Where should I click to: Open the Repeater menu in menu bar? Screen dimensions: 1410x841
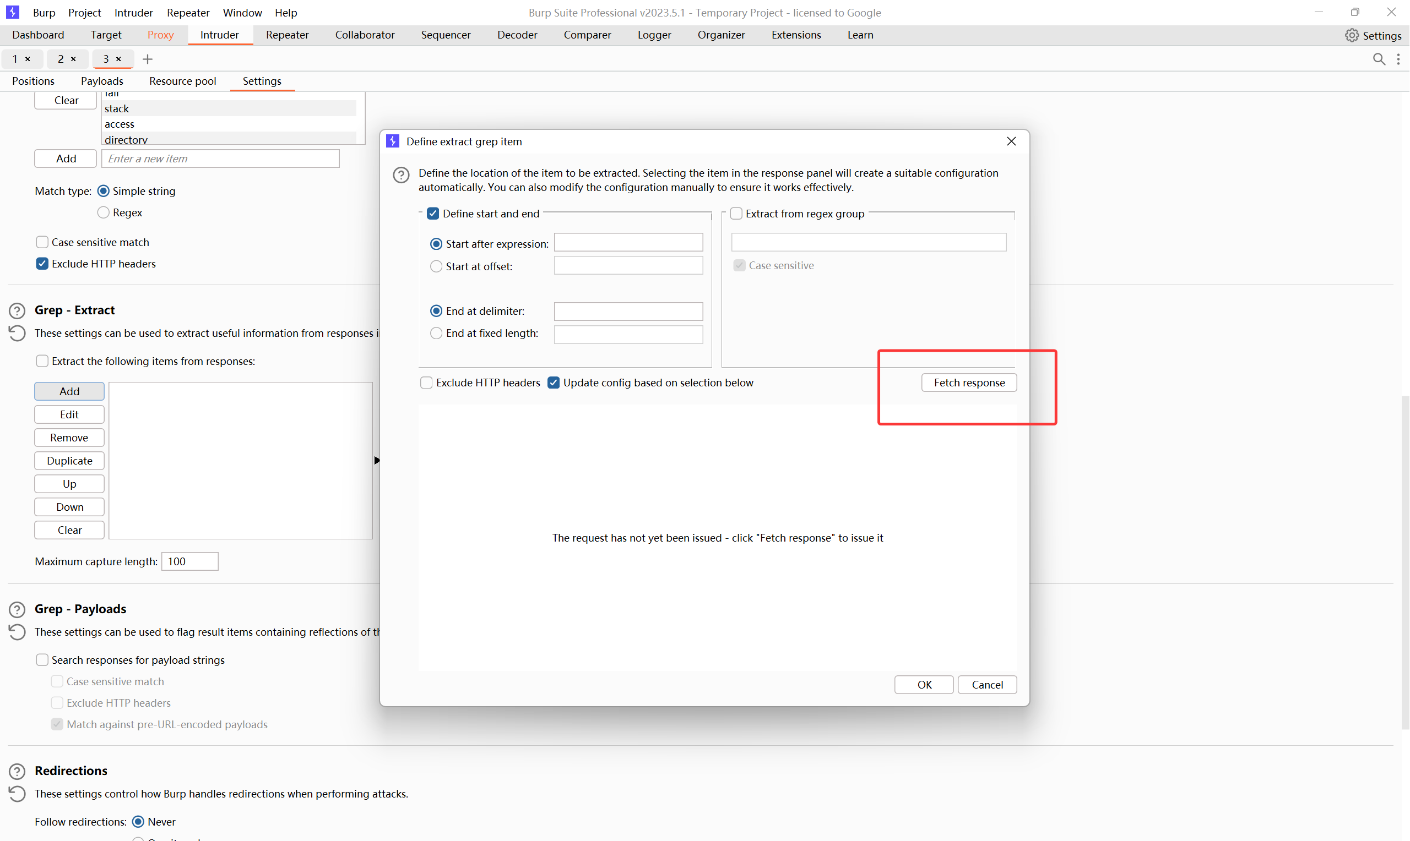[188, 13]
